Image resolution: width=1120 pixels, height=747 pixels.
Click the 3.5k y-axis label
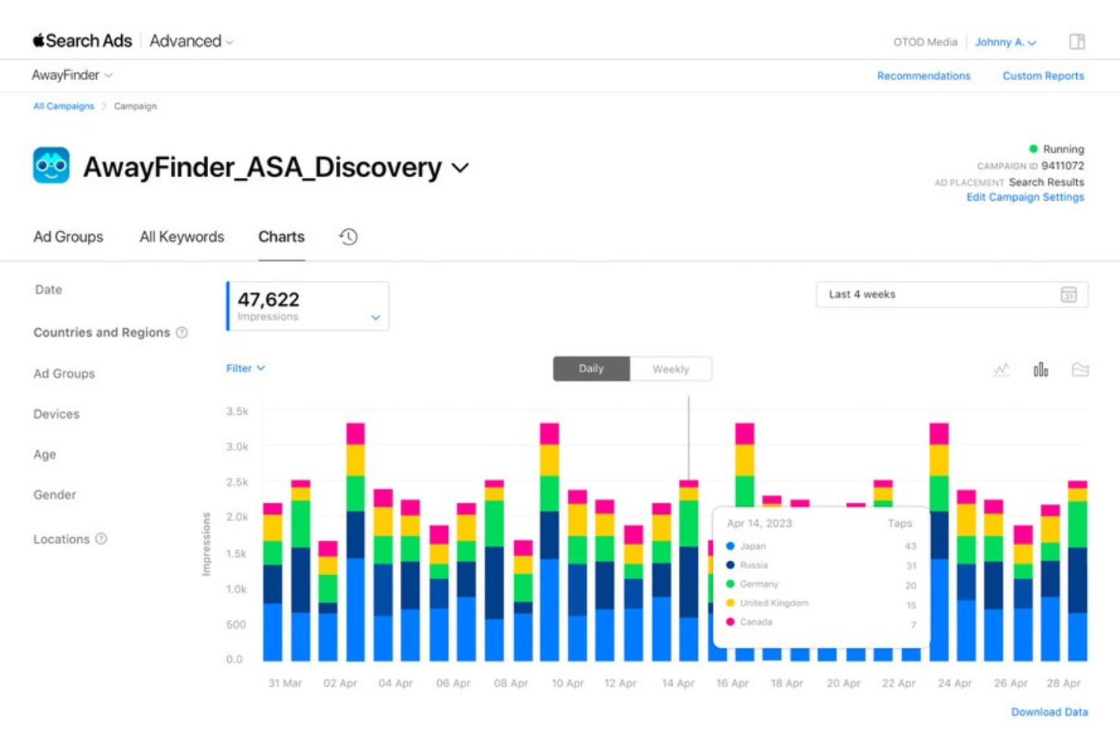pyautogui.click(x=237, y=411)
